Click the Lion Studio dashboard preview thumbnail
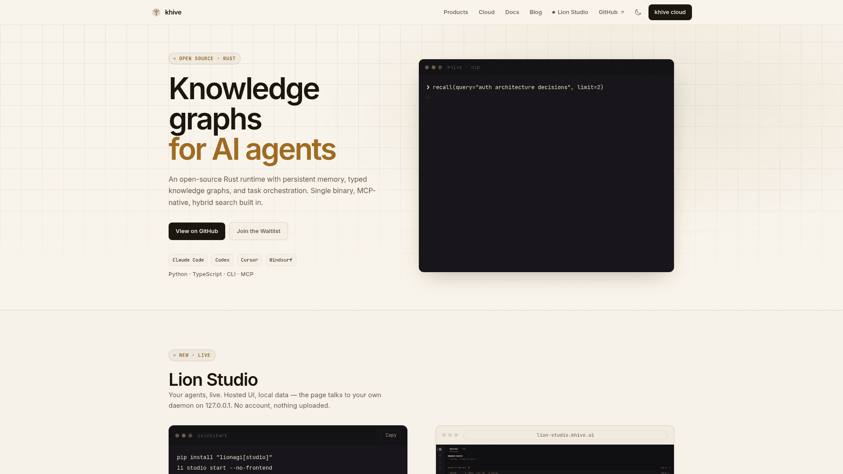This screenshot has width=843, height=474. coord(555,460)
